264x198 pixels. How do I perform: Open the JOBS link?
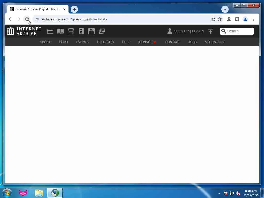[192, 42]
